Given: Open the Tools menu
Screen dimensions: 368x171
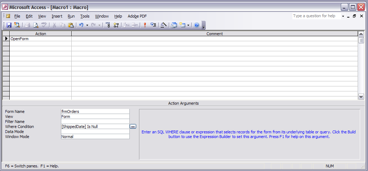Looking at the screenshot, I should (x=85, y=16).
